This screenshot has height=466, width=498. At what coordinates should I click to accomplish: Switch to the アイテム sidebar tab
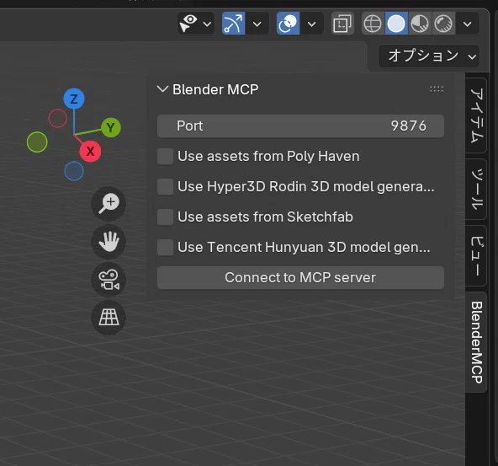tap(476, 115)
